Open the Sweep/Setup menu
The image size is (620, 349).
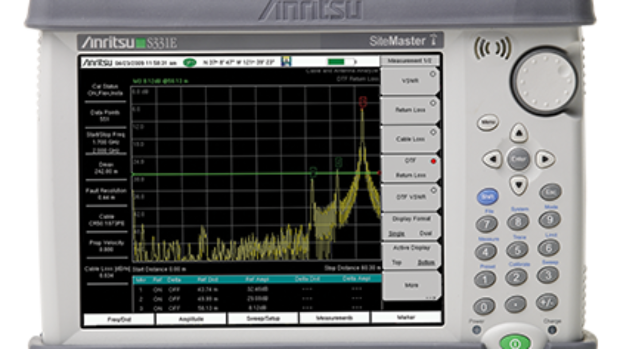pos(263,318)
